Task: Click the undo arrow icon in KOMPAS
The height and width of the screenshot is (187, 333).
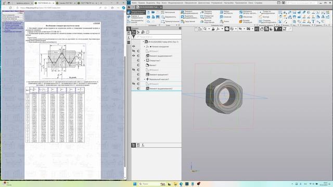Action: pyautogui.click(x=148, y=21)
